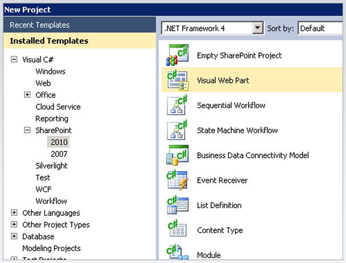Select the Visual C# label
Screen dimensions: 346x263
[38, 60]
